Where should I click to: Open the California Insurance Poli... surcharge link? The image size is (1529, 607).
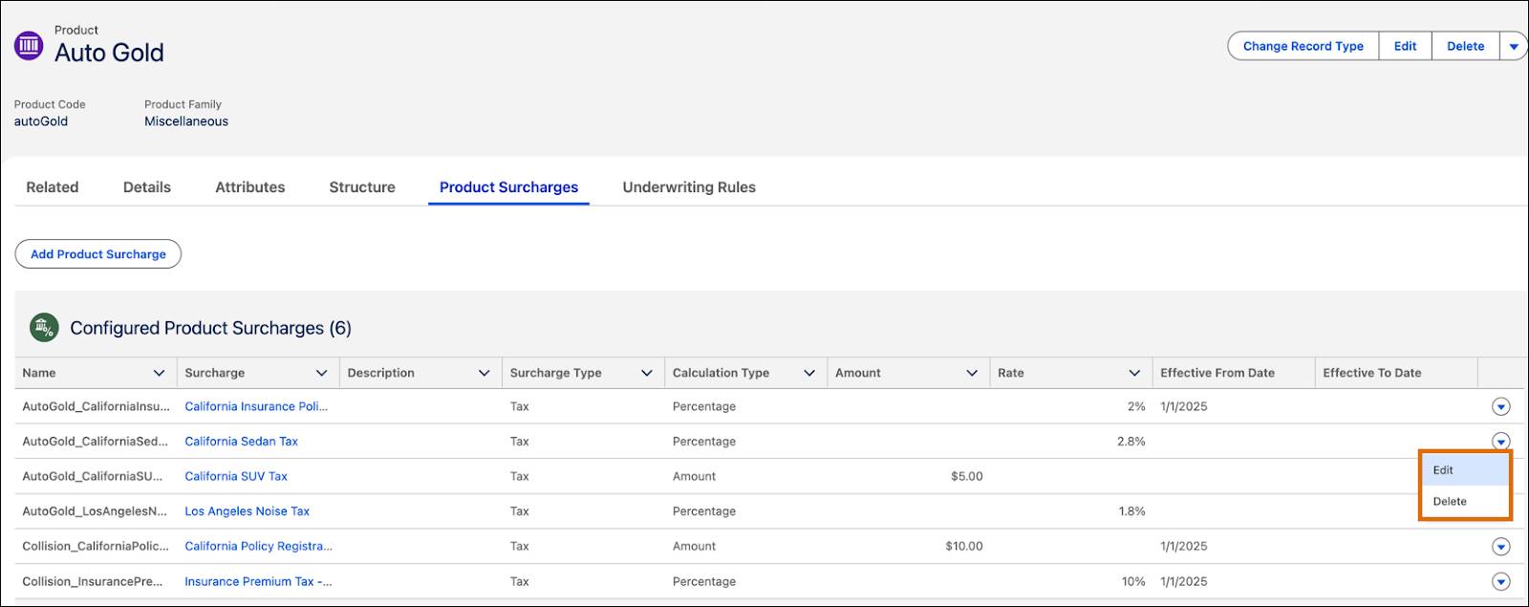coord(256,407)
